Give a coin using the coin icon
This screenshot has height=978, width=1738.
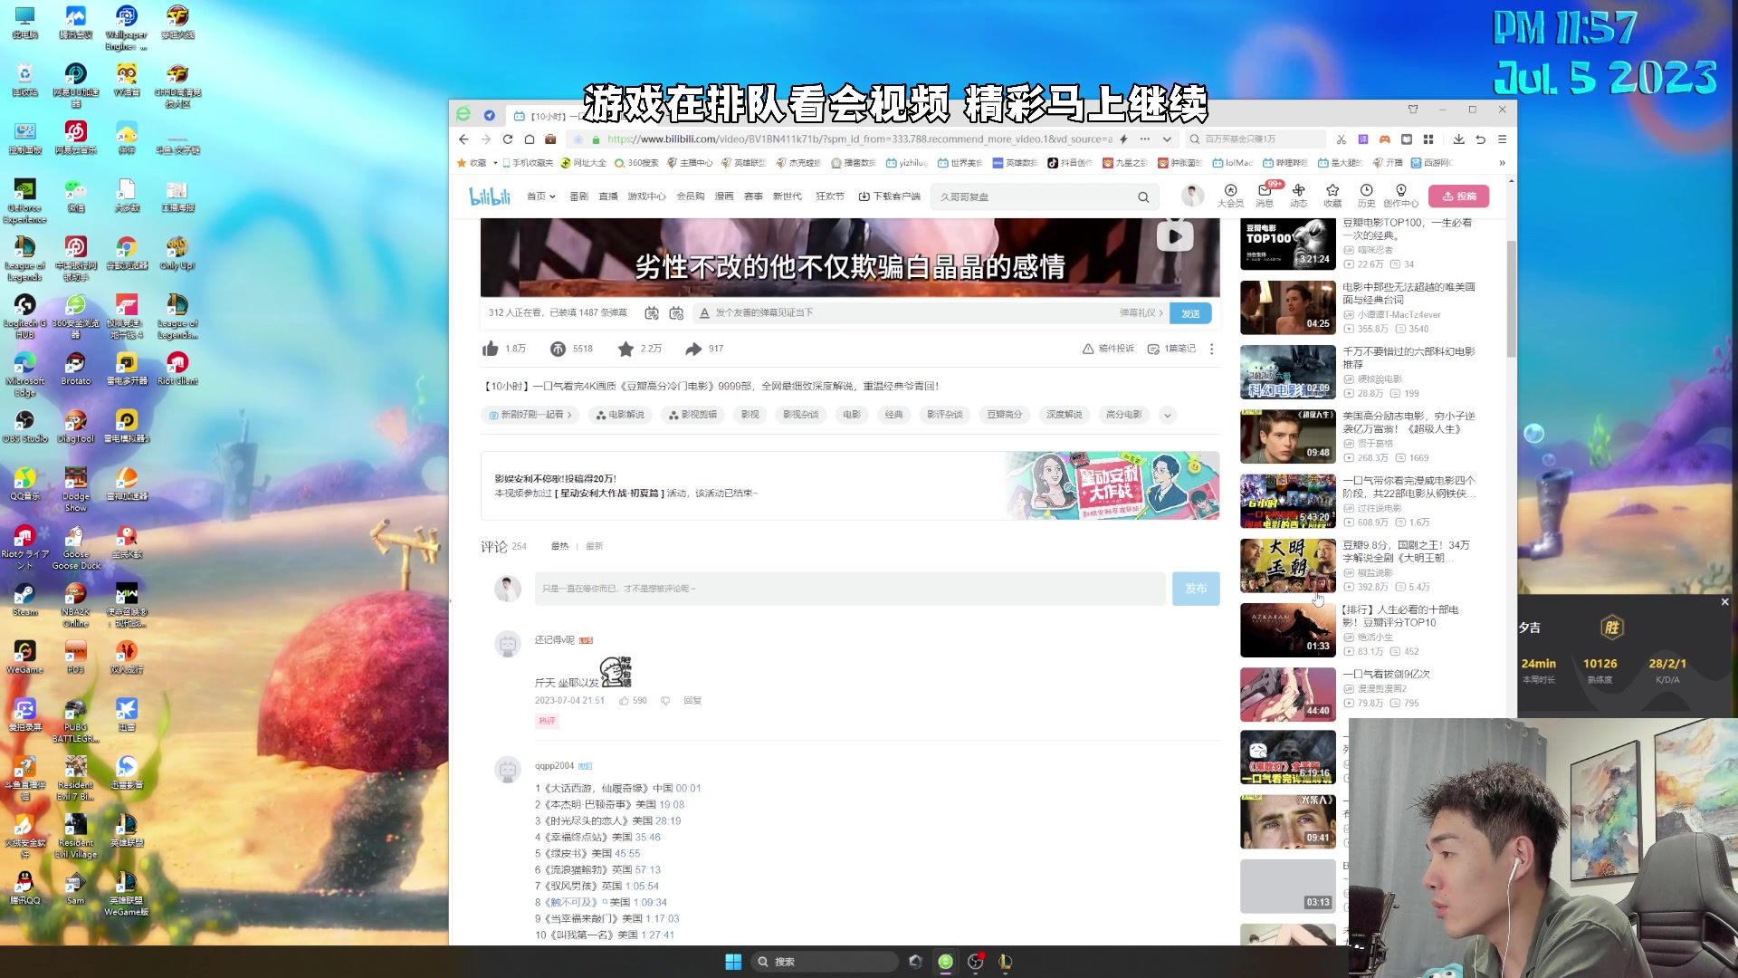558,348
